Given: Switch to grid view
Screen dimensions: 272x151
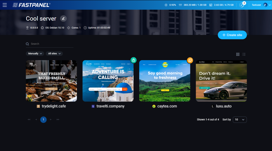Looking at the screenshot, I should click(x=238, y=54).
